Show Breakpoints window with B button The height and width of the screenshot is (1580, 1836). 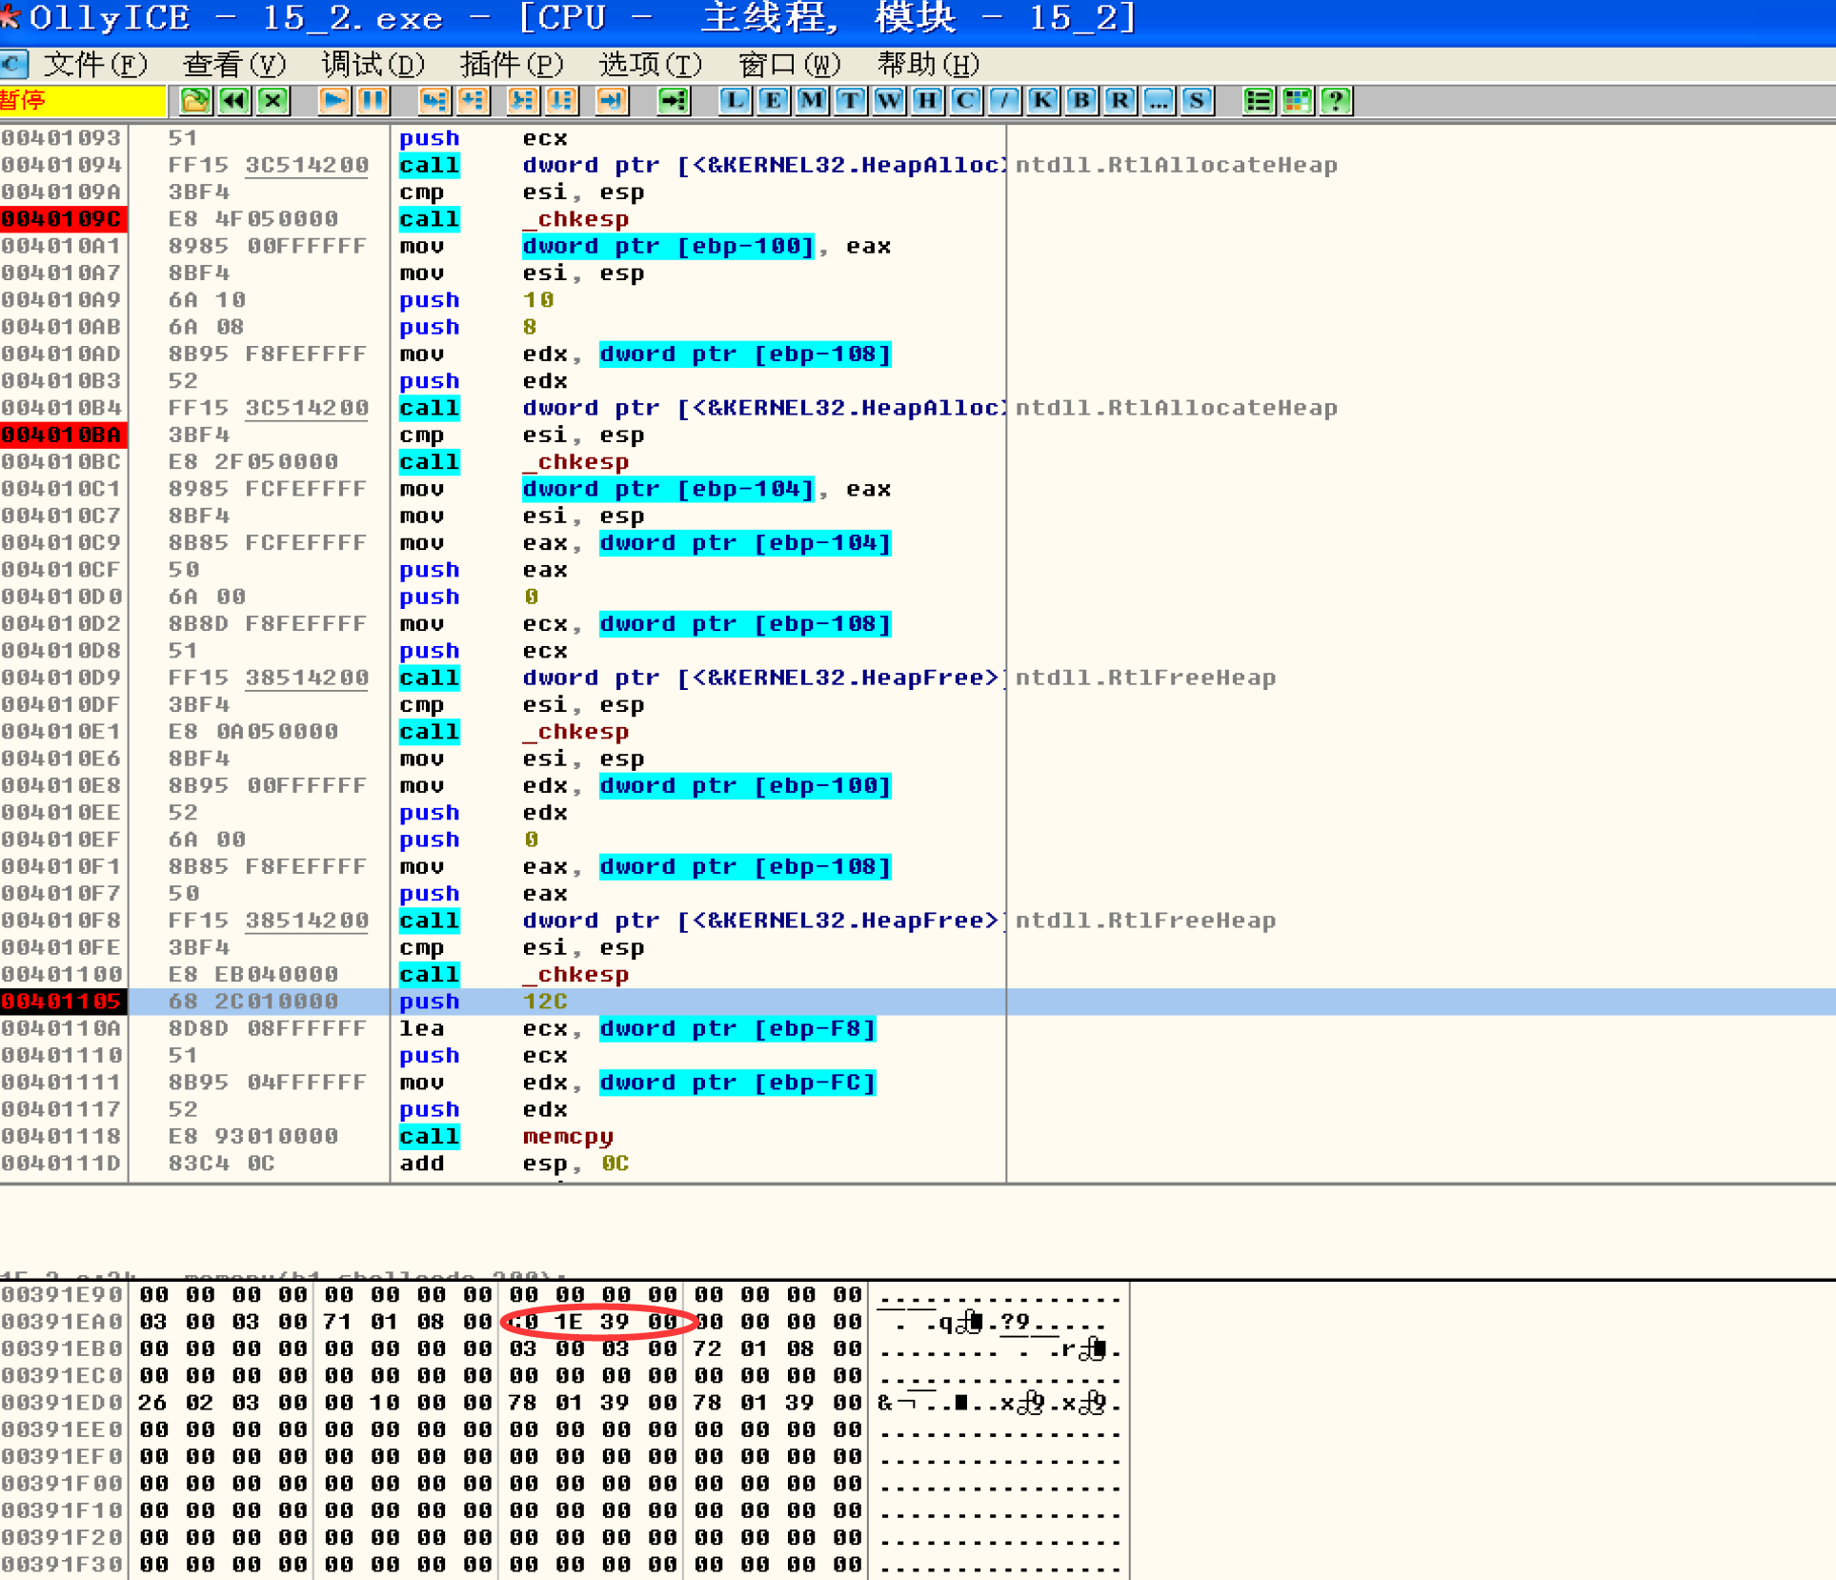(x=1081, y=101)
